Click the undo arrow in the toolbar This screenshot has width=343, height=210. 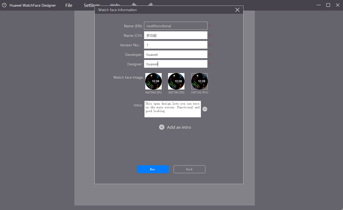(134, 4)
